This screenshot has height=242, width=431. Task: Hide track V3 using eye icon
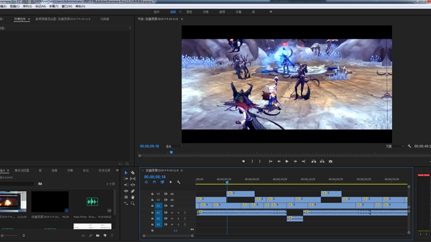(172, 194)
